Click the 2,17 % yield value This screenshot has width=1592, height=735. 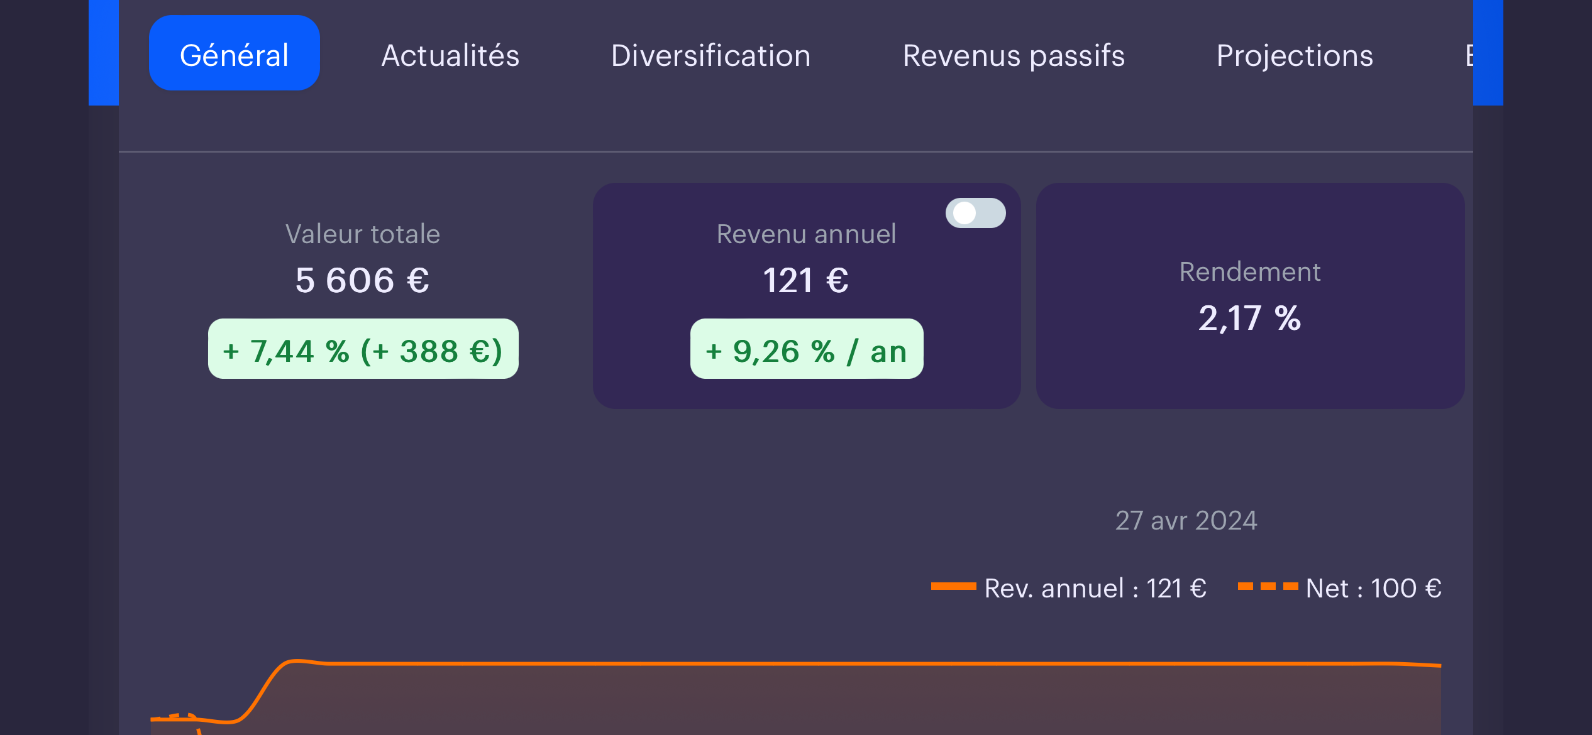tap(1249, 318)
